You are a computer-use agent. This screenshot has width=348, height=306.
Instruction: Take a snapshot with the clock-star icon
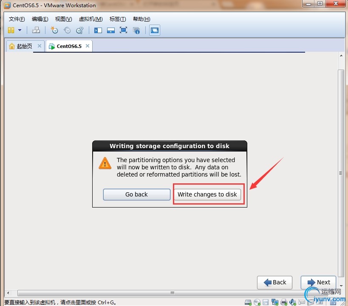54,30
